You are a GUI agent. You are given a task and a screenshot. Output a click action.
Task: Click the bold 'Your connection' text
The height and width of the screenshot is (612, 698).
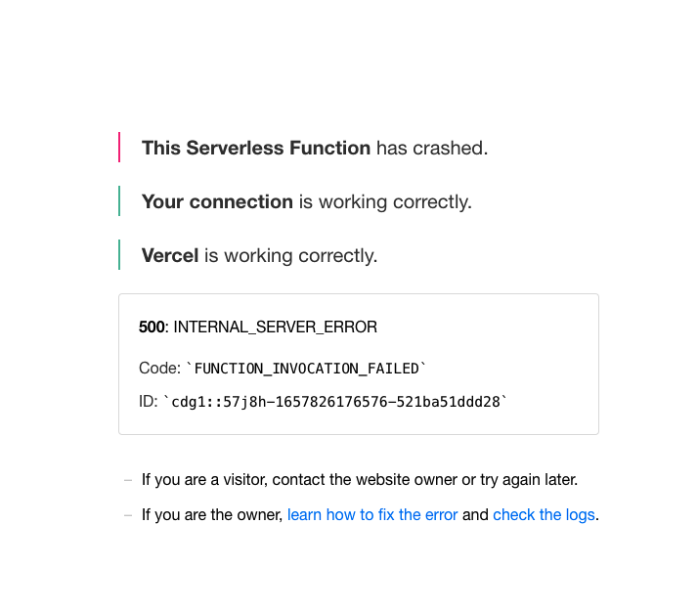[217, 201]
